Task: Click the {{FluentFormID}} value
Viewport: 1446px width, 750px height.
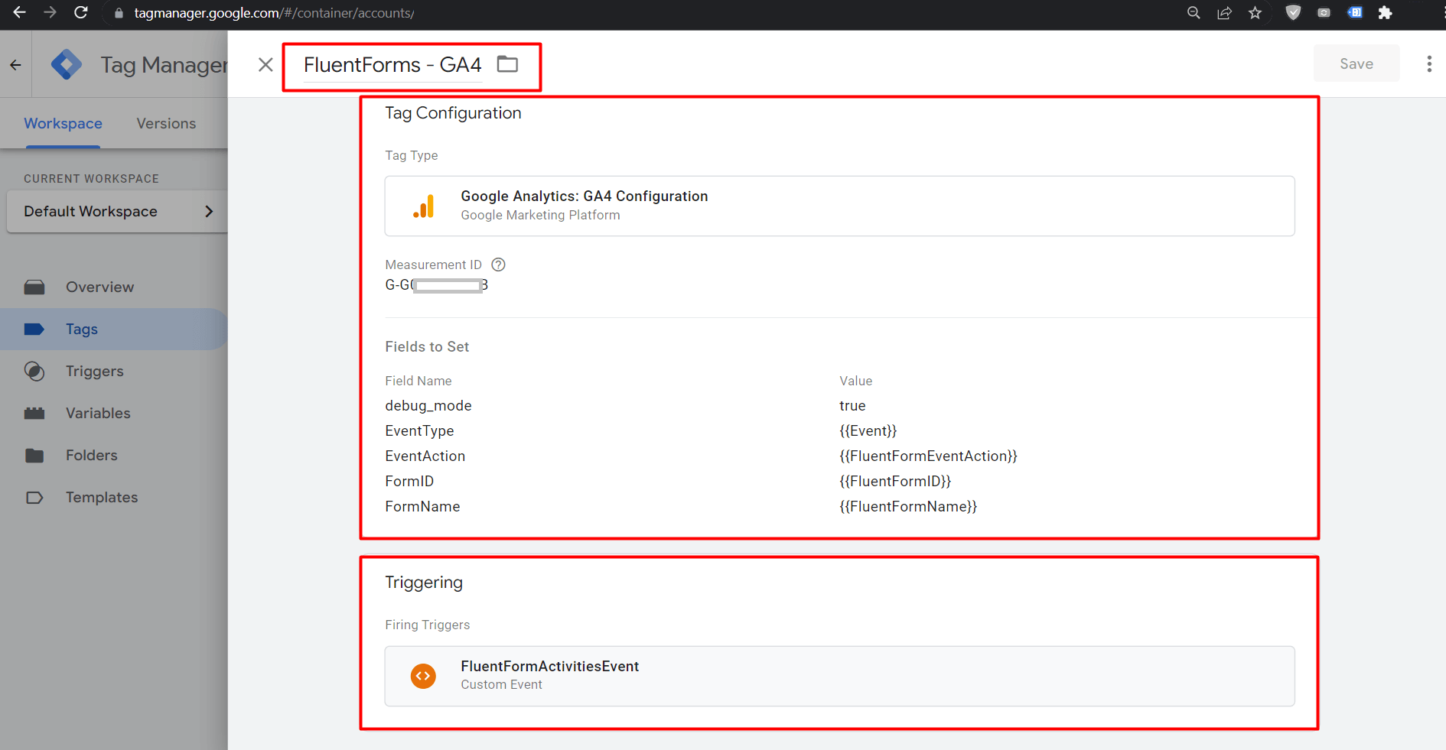Action: 895,482
